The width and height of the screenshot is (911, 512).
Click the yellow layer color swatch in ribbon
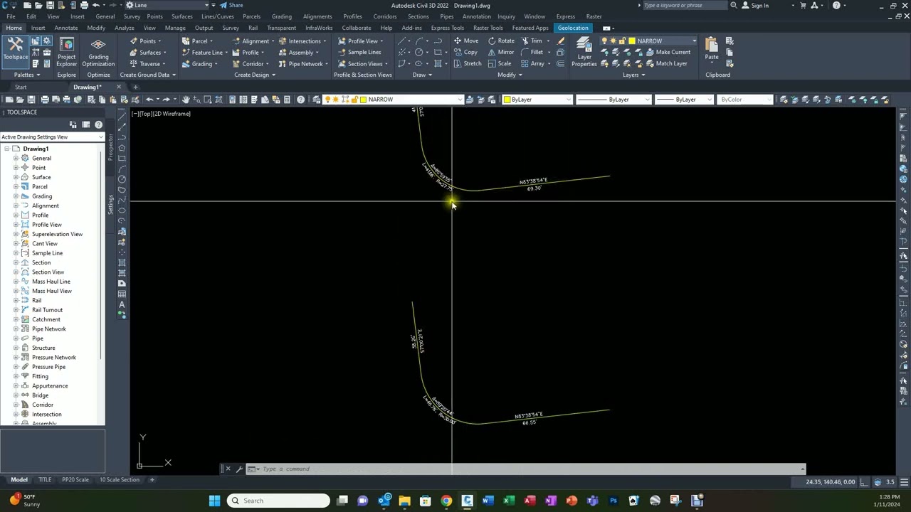tap(631, 41)
